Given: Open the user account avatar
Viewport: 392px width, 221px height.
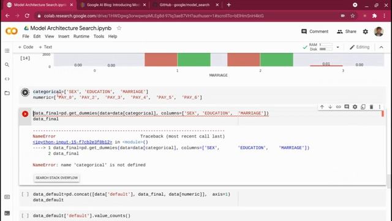Looking at the screenshot, I should pos(379,31).
